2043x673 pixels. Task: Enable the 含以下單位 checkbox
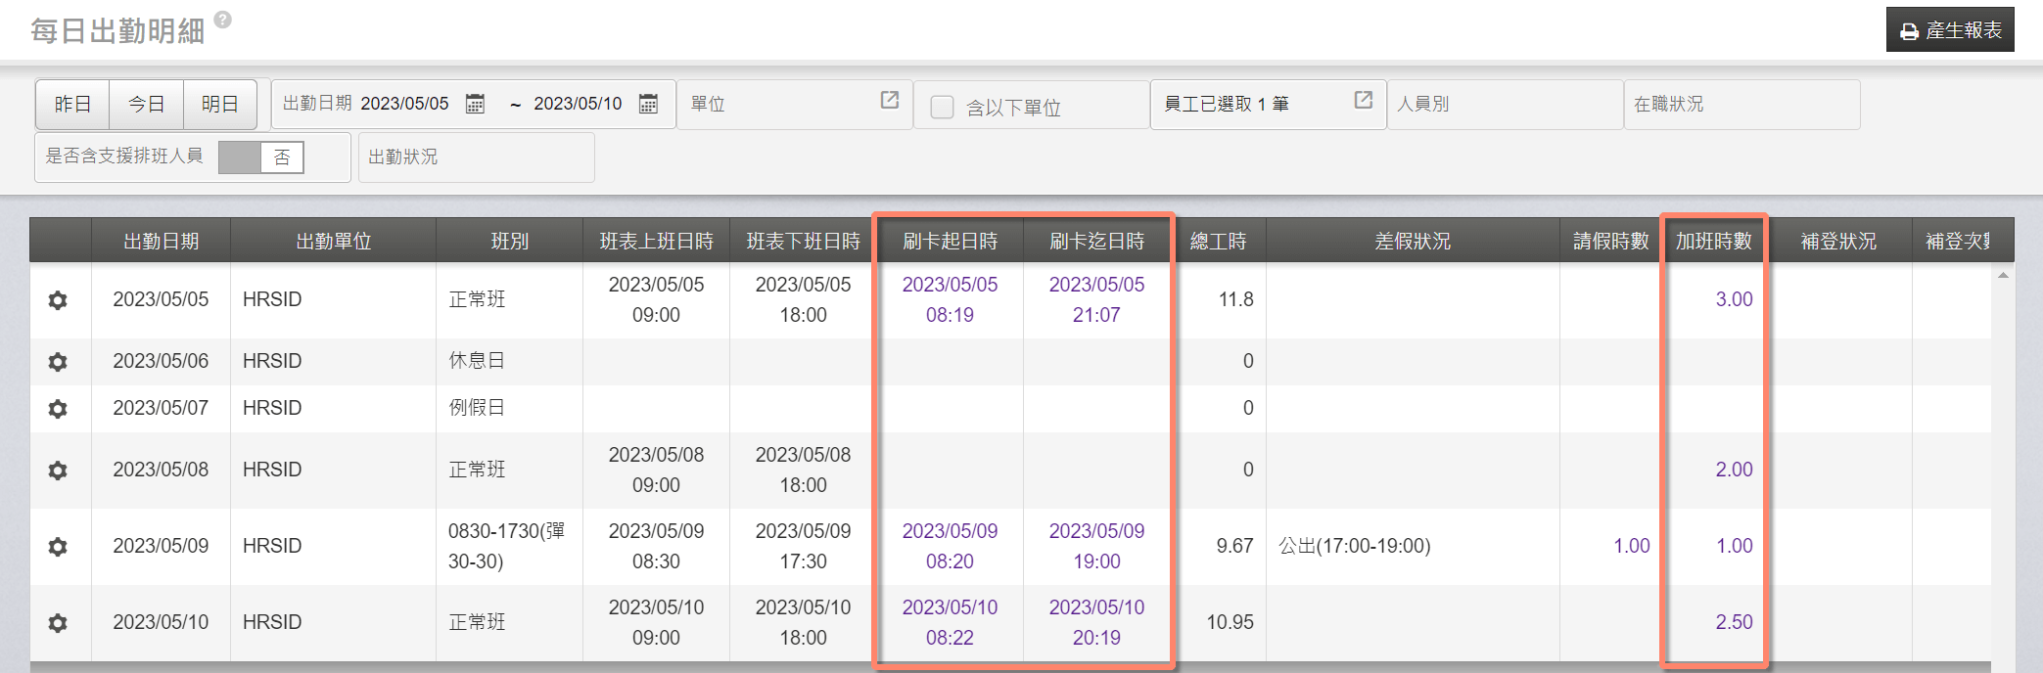pos(942,107)
